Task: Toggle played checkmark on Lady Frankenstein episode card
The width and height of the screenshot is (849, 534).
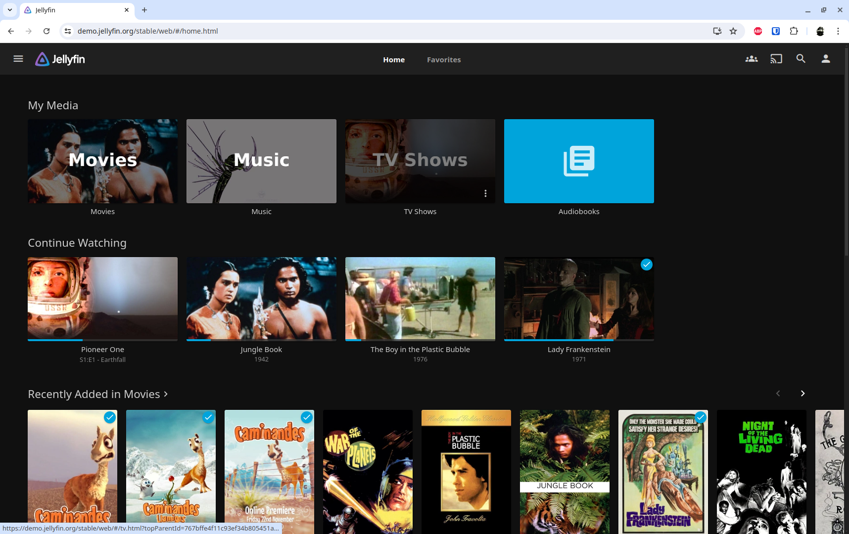Action: pyautogui.click(x=647, y=265)
